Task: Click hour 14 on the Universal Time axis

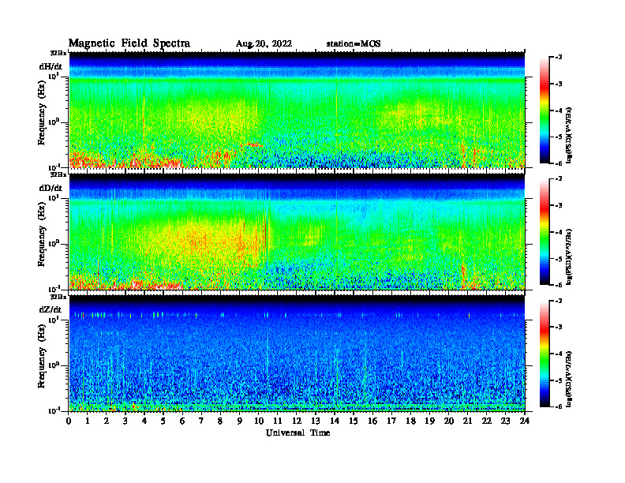Action: pyautogui.click(x=335, y=421)
